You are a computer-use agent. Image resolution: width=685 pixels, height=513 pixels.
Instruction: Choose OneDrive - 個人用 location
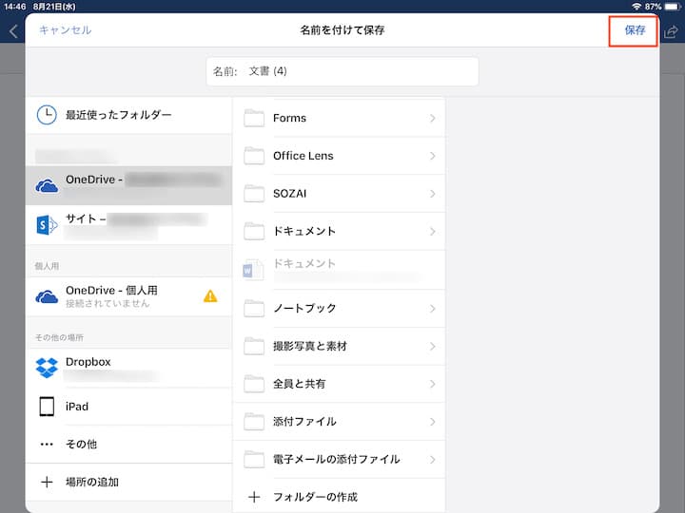(x=128, y=296)
